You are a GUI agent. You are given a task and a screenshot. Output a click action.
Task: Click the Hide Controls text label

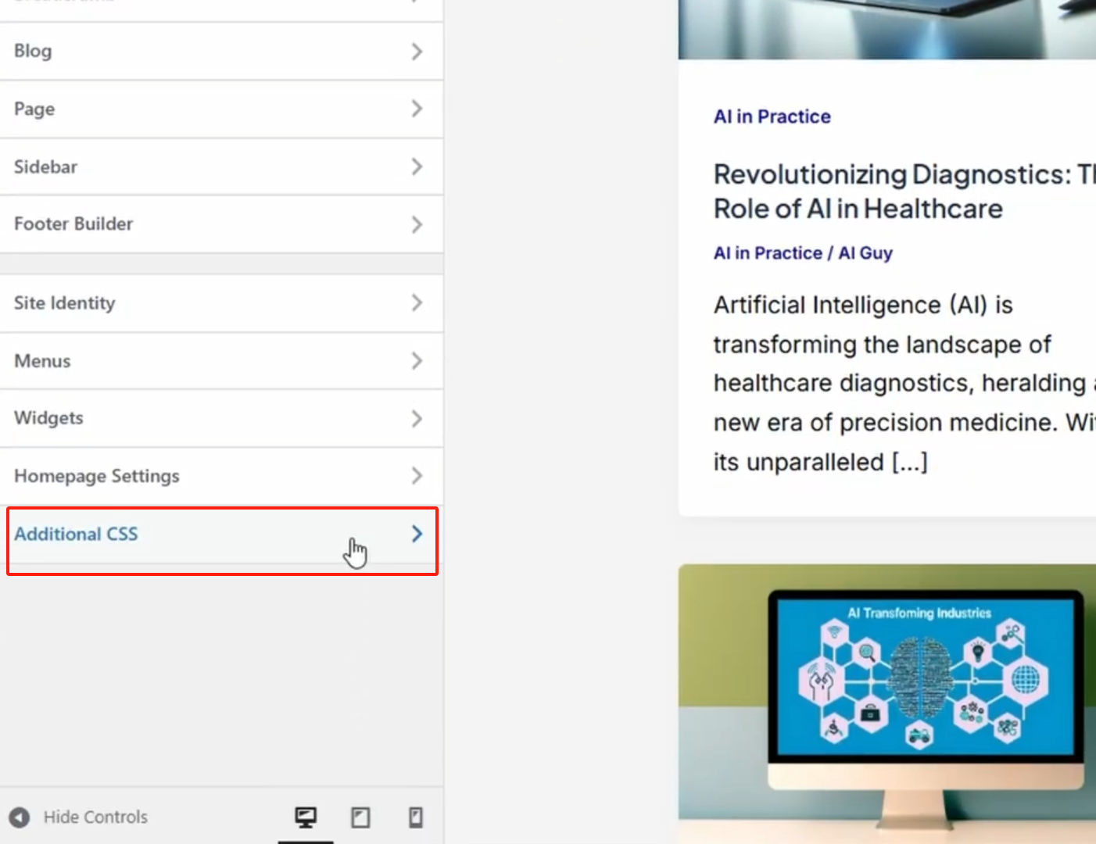click(x=95, y=817)
